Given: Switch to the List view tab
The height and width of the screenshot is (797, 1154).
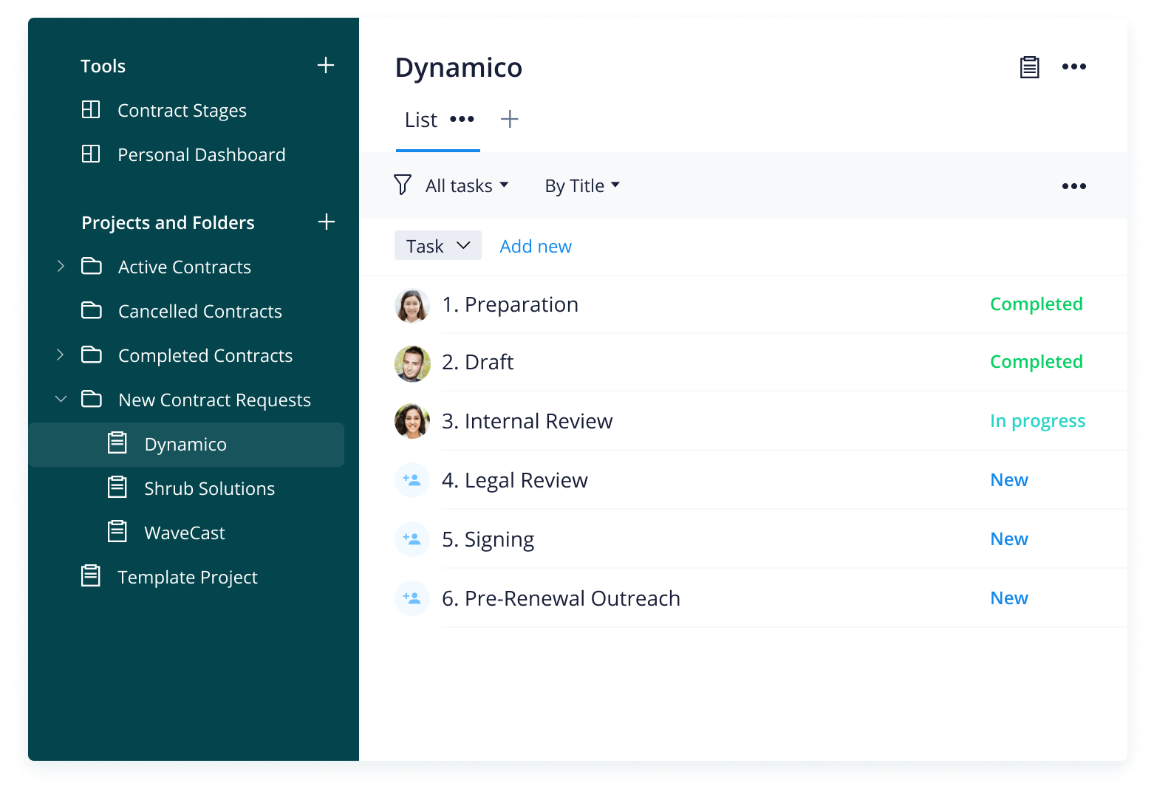Looking at the screenshot, I should [421, 120].
